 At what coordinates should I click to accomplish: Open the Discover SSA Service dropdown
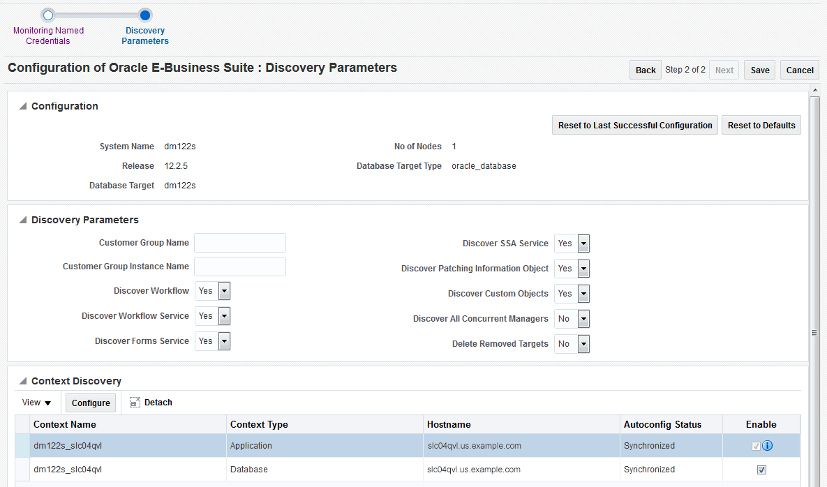coord(583,244)
